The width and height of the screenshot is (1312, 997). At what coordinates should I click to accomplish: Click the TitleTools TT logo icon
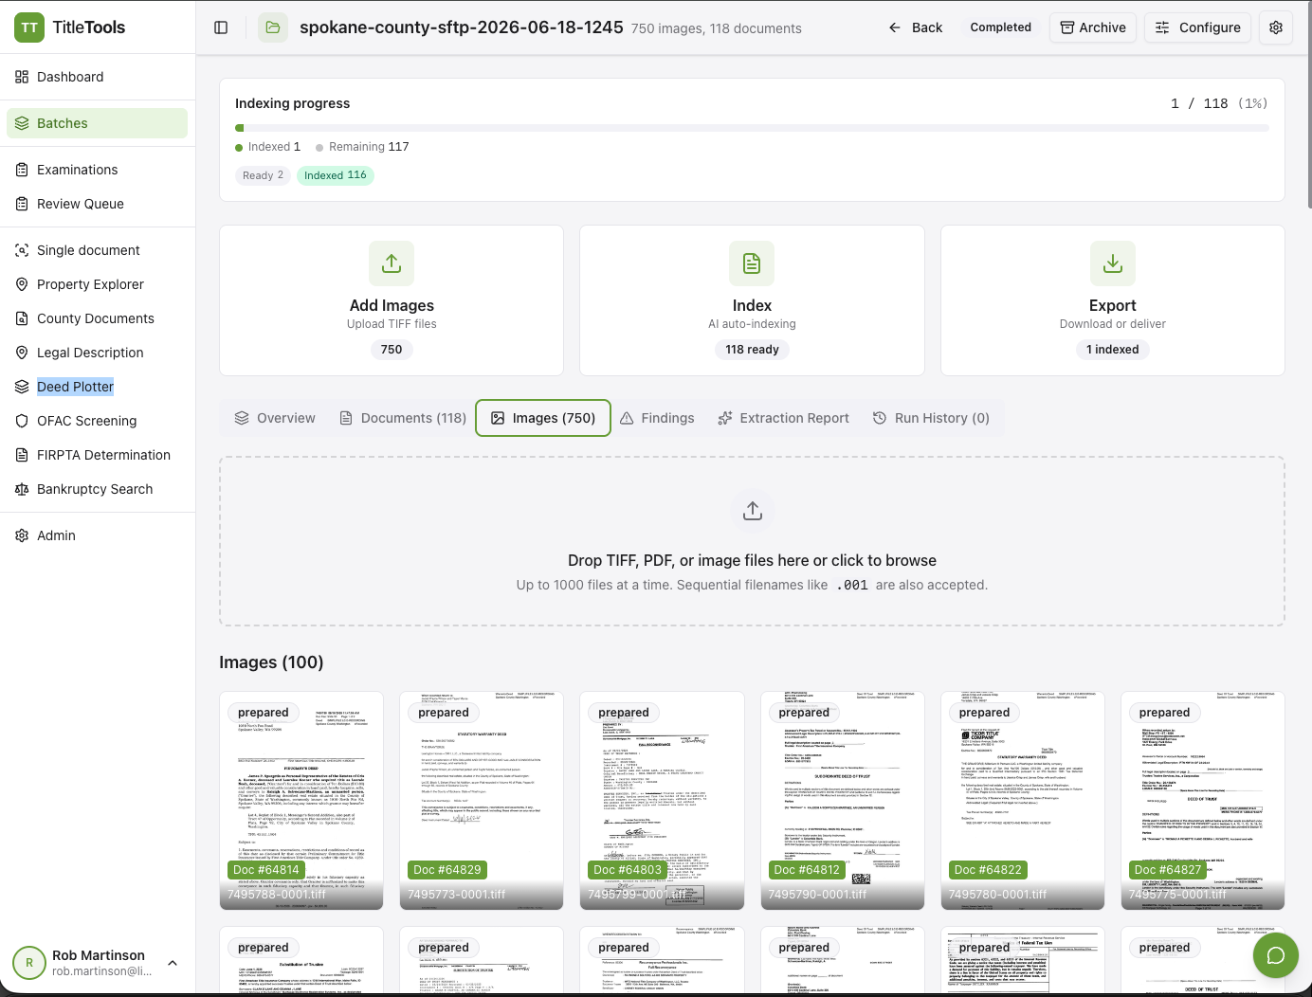(x=29, y=27)
